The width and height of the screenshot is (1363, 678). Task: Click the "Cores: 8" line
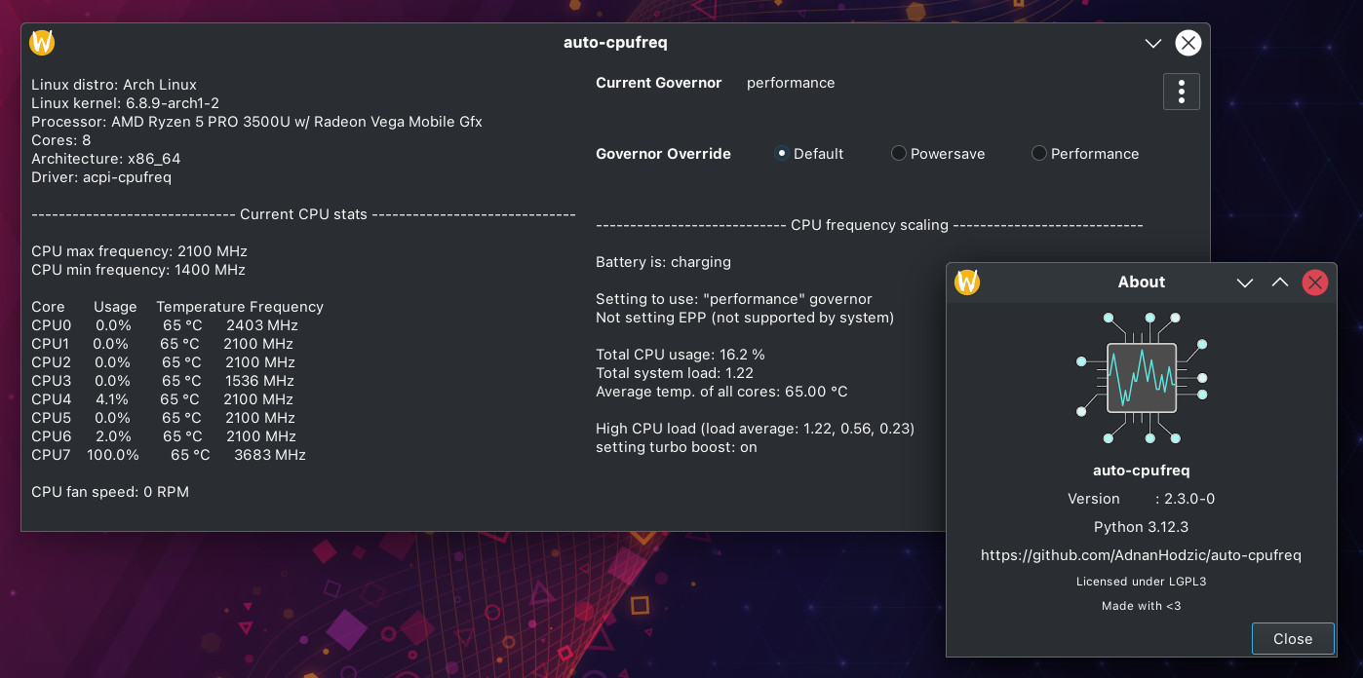tap(61, 140)
